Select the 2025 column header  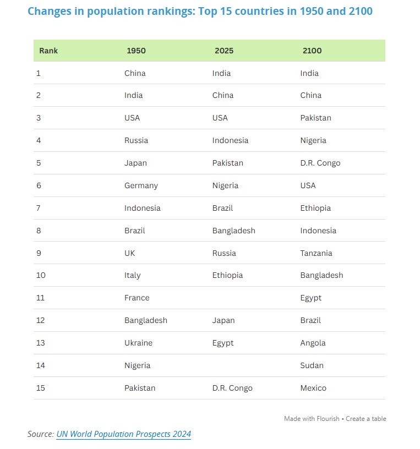point(224,51)
